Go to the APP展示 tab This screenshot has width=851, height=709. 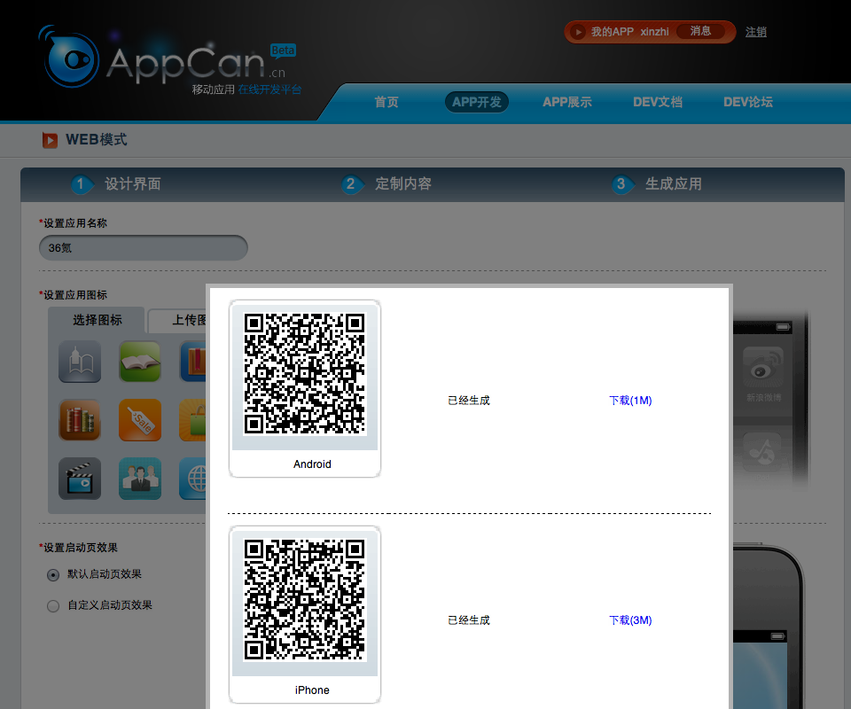(x=567, y=102)
